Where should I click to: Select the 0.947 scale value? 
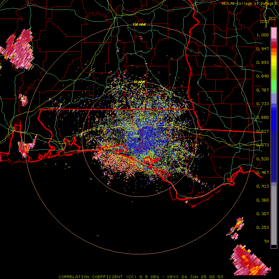[263, 49]
